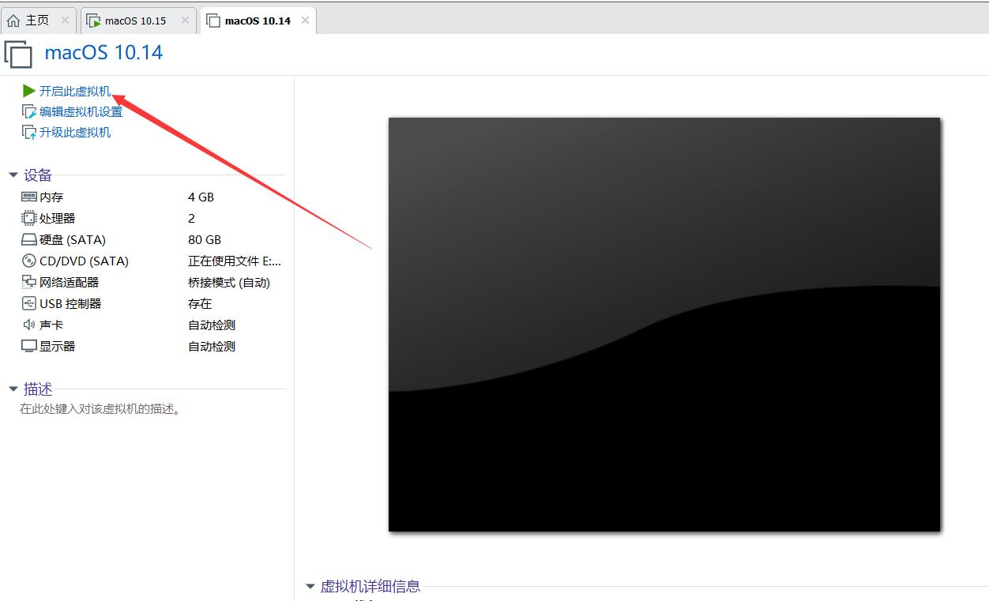This screenshot has height=601, width=989.
Task: Select the 声卡 row label
Action: 51,325
